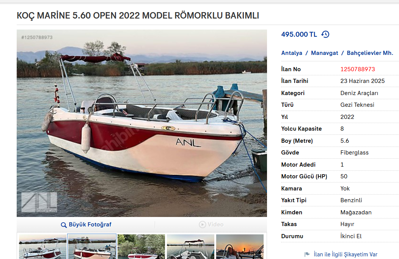Click the complaint flag icon
Image resolution: width=399 pixels, height=259 pixels.
pos(307,254)
